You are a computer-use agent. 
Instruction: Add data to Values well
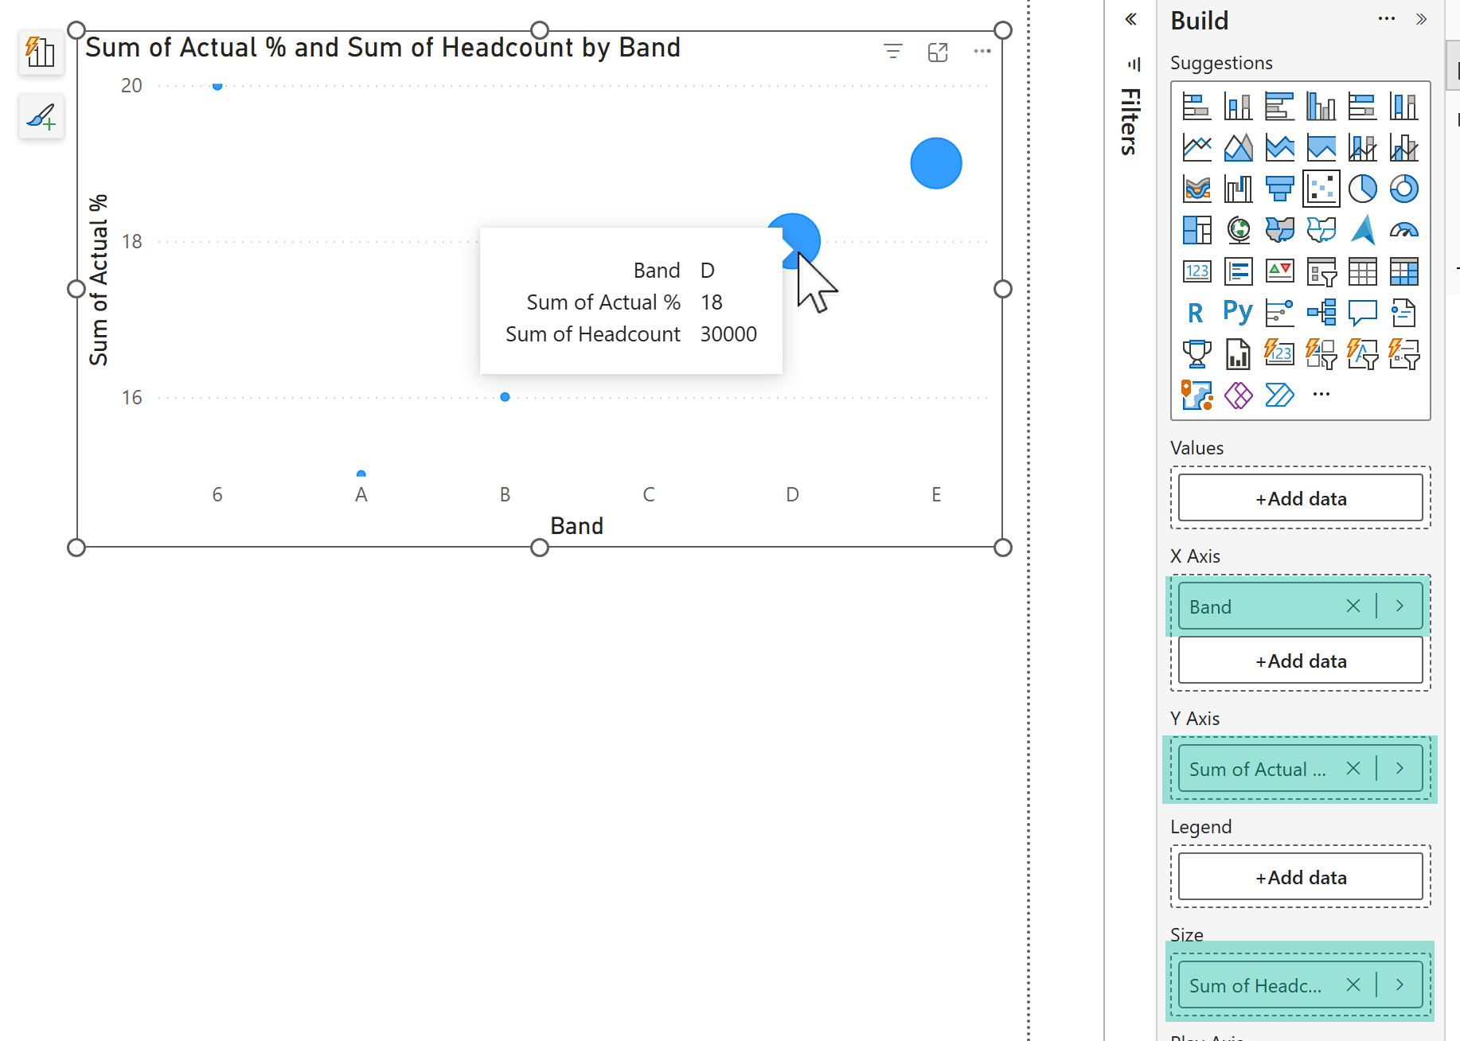click(1301, 498)
